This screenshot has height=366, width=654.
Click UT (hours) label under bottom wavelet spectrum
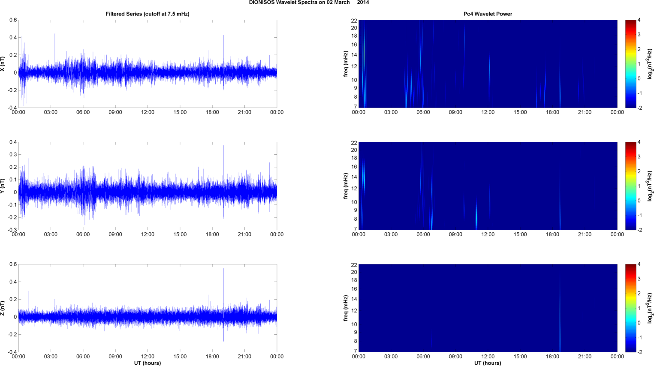click(488, 363)
